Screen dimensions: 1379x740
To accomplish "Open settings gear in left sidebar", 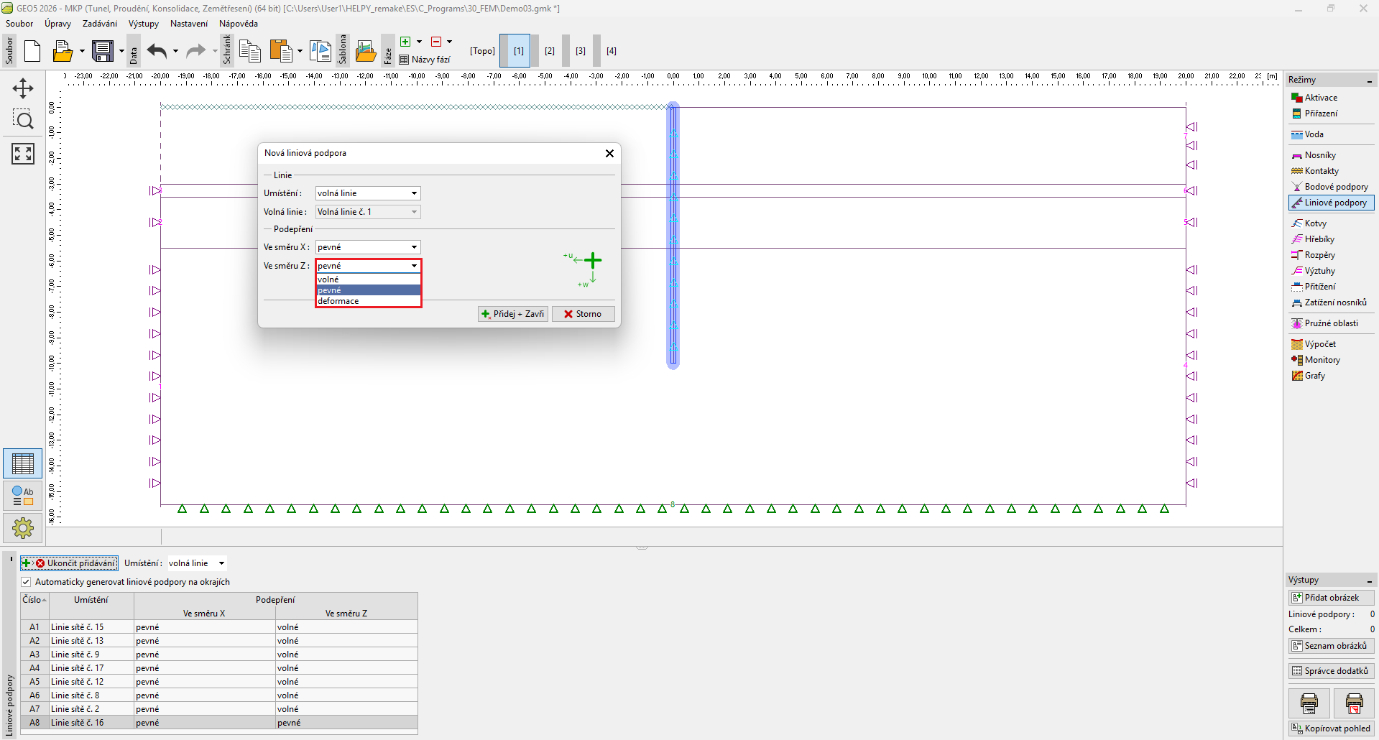I will [x=23, y=528].
